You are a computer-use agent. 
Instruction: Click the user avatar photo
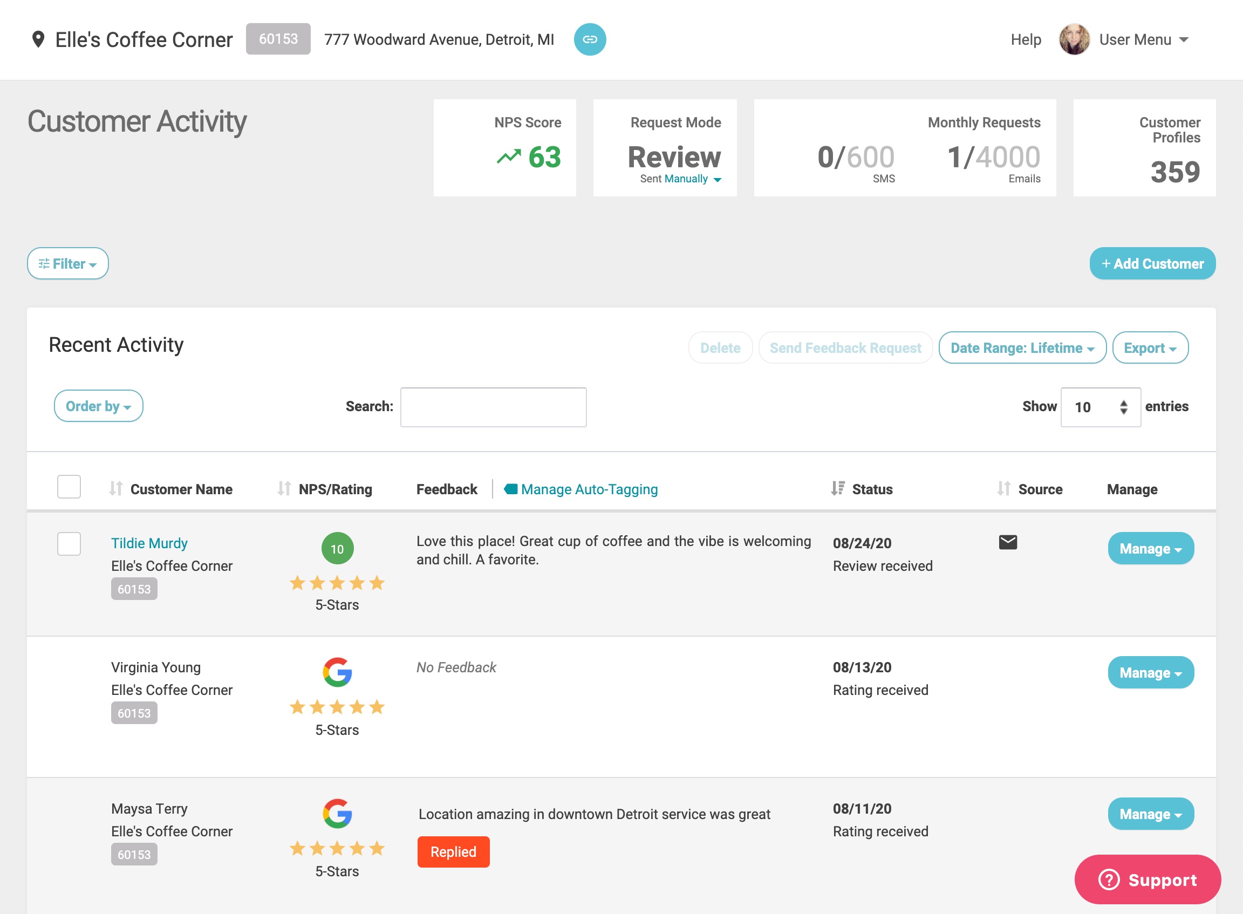click(x=1074, y=39)
